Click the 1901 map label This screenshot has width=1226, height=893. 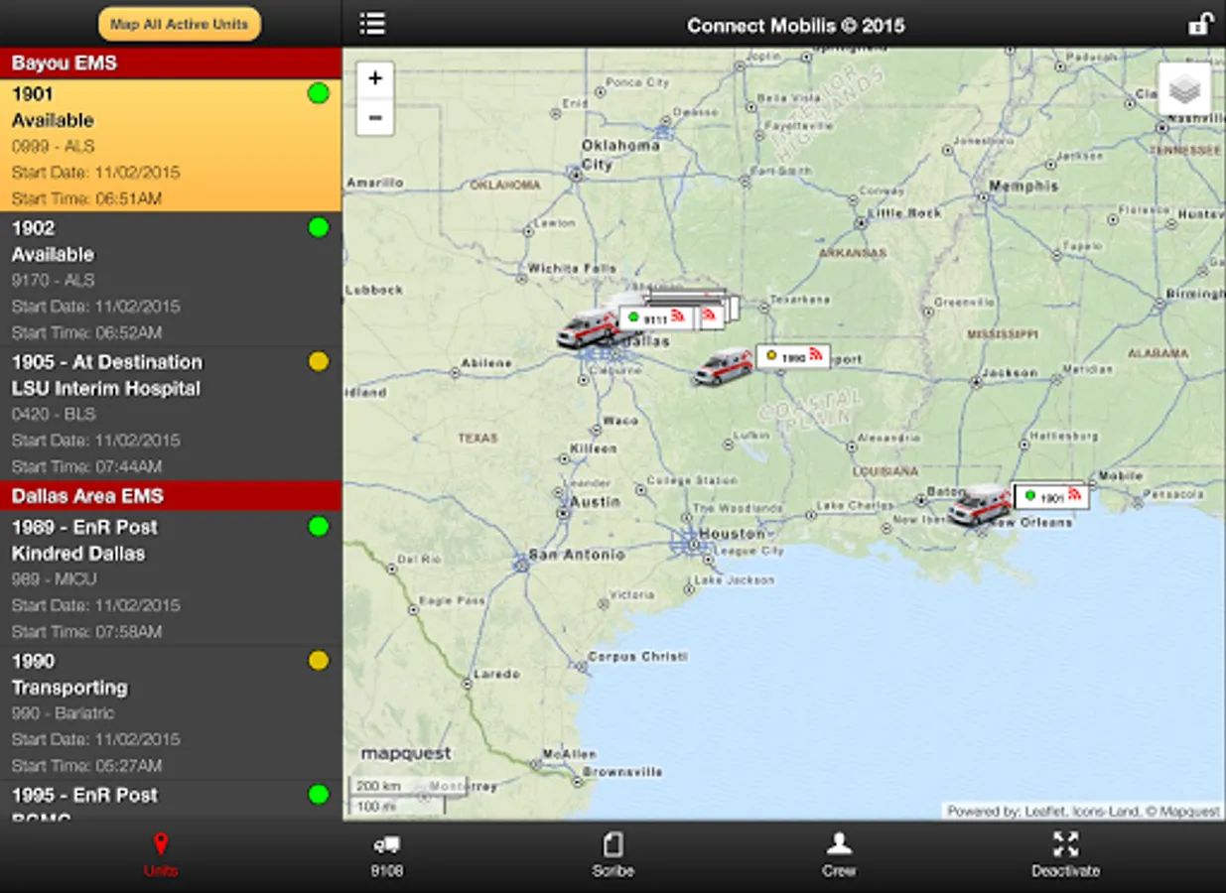1051,496
